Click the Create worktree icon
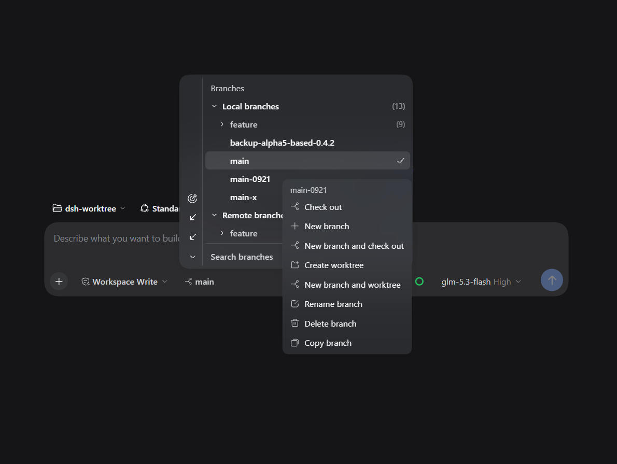This screenshot has width=617, height=464. coord(295,265)
